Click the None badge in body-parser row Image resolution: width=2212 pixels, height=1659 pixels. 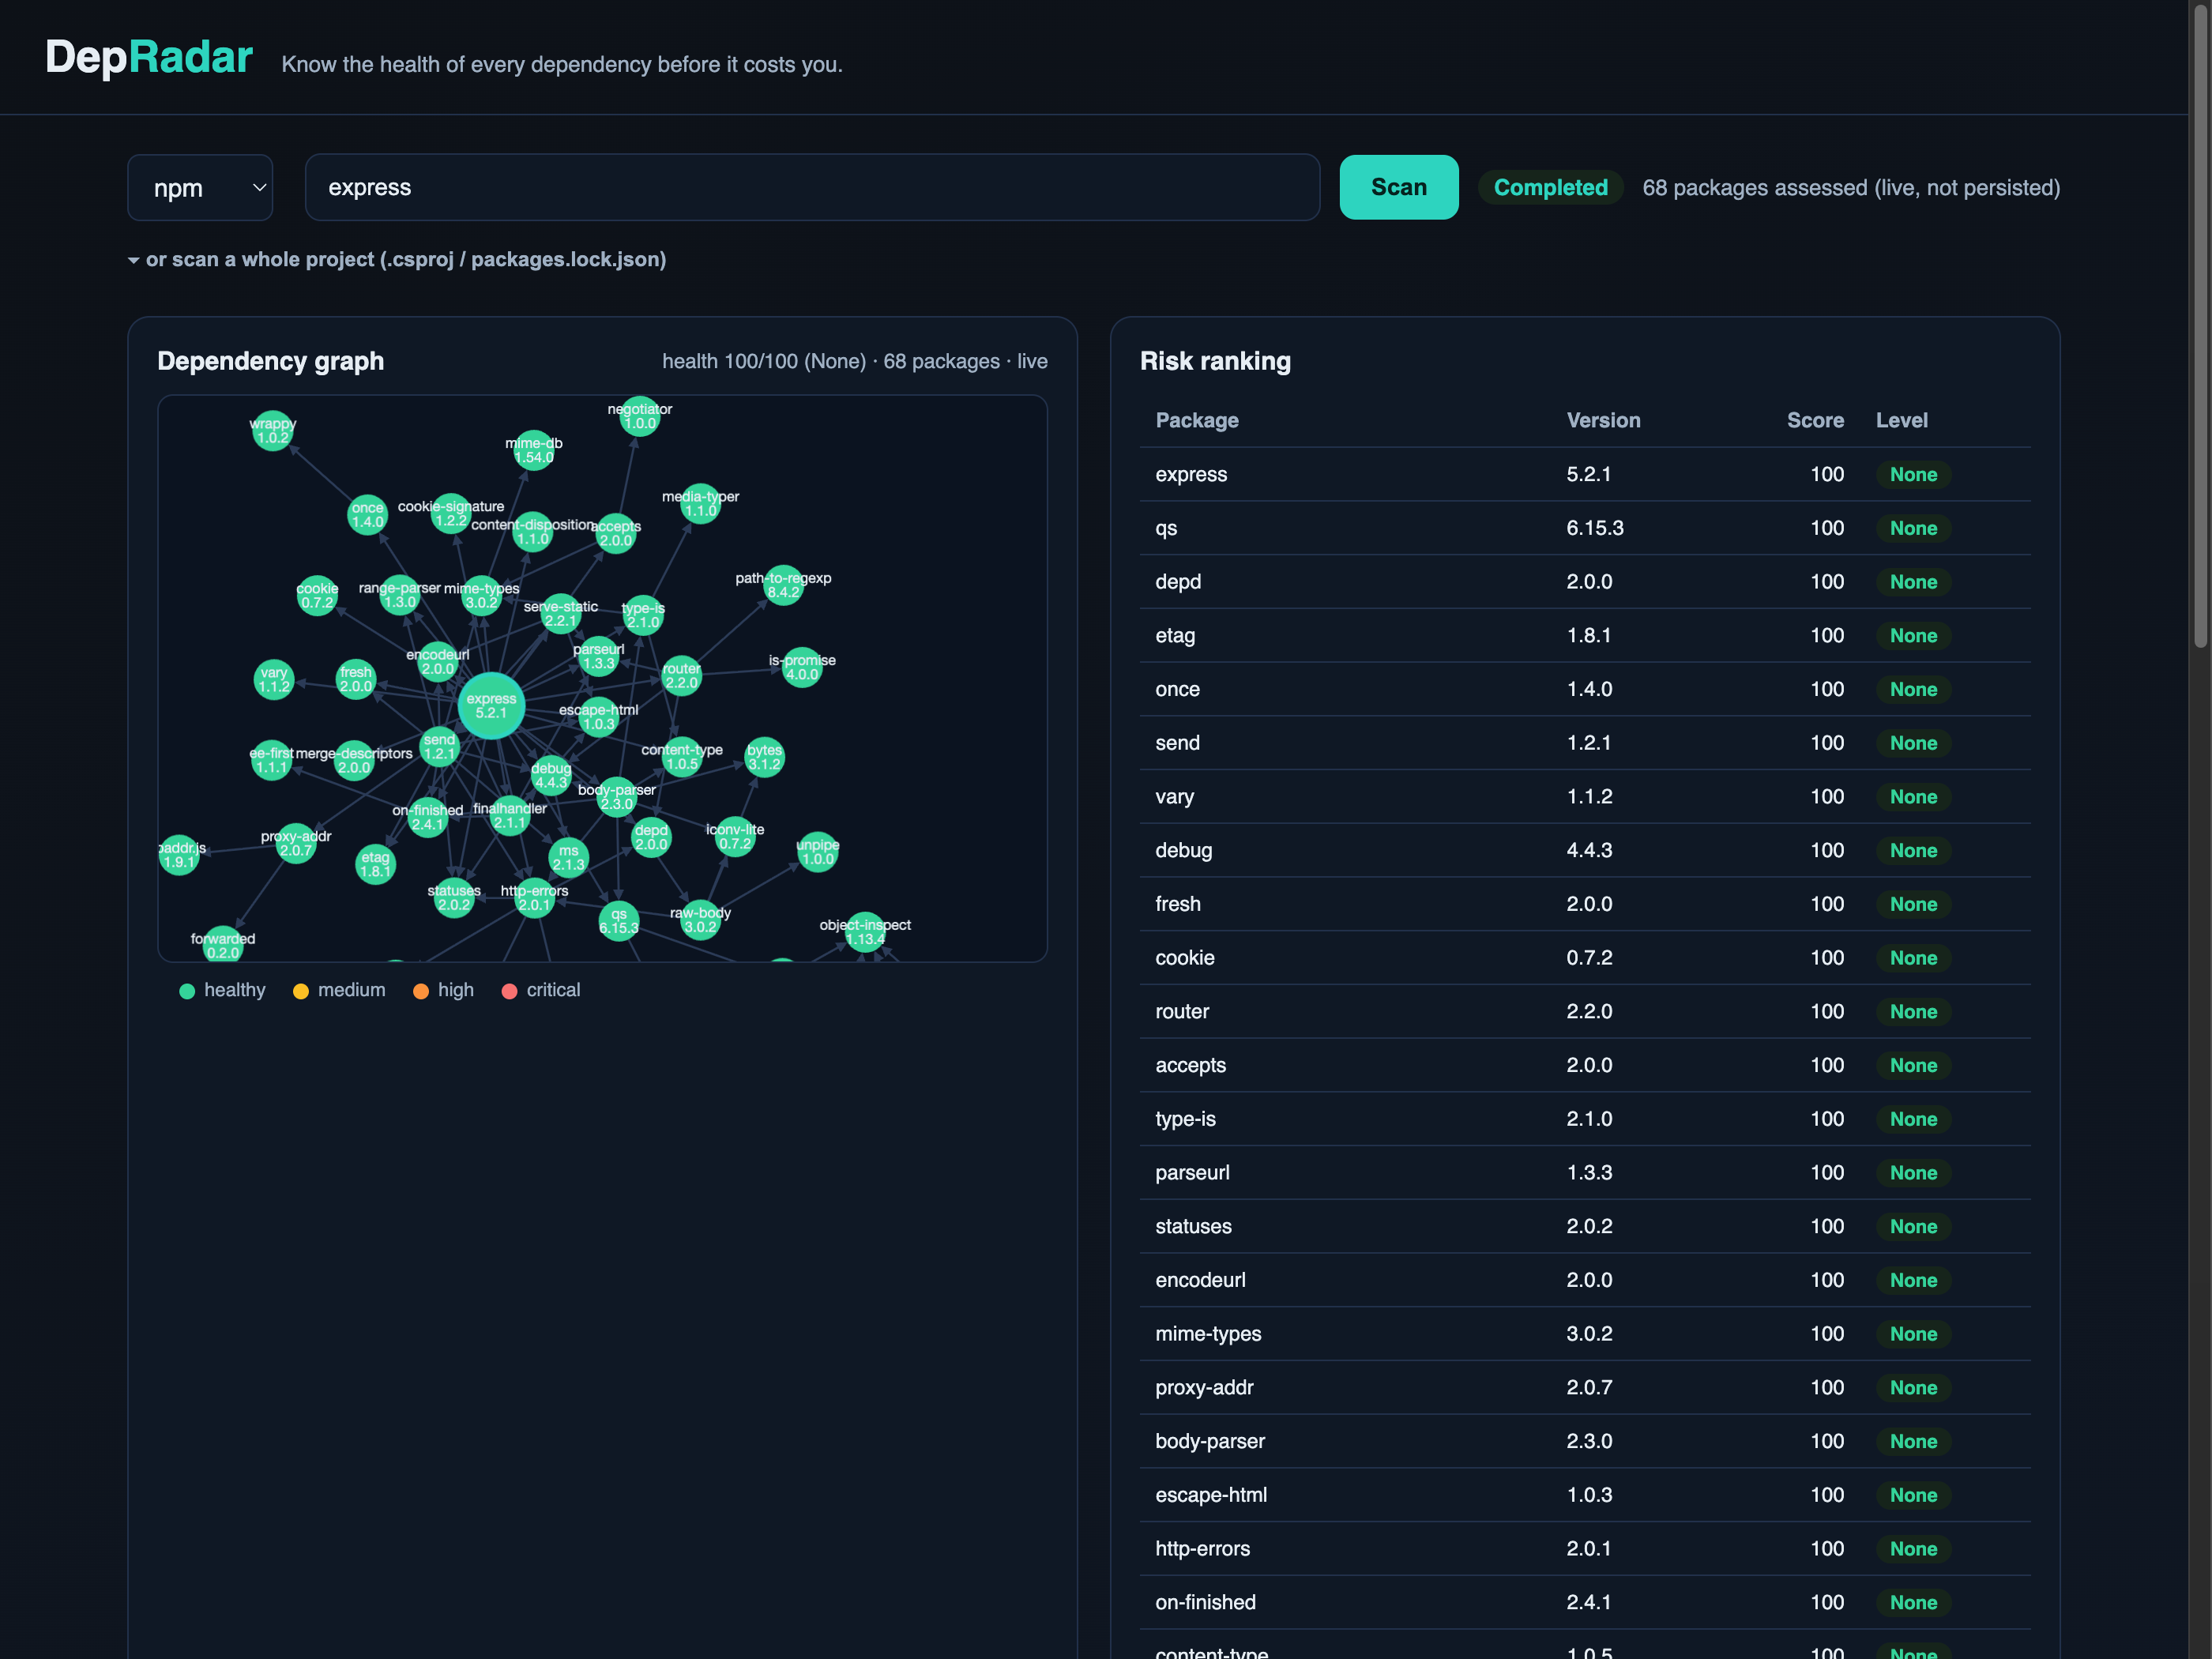point(1913,1441)
